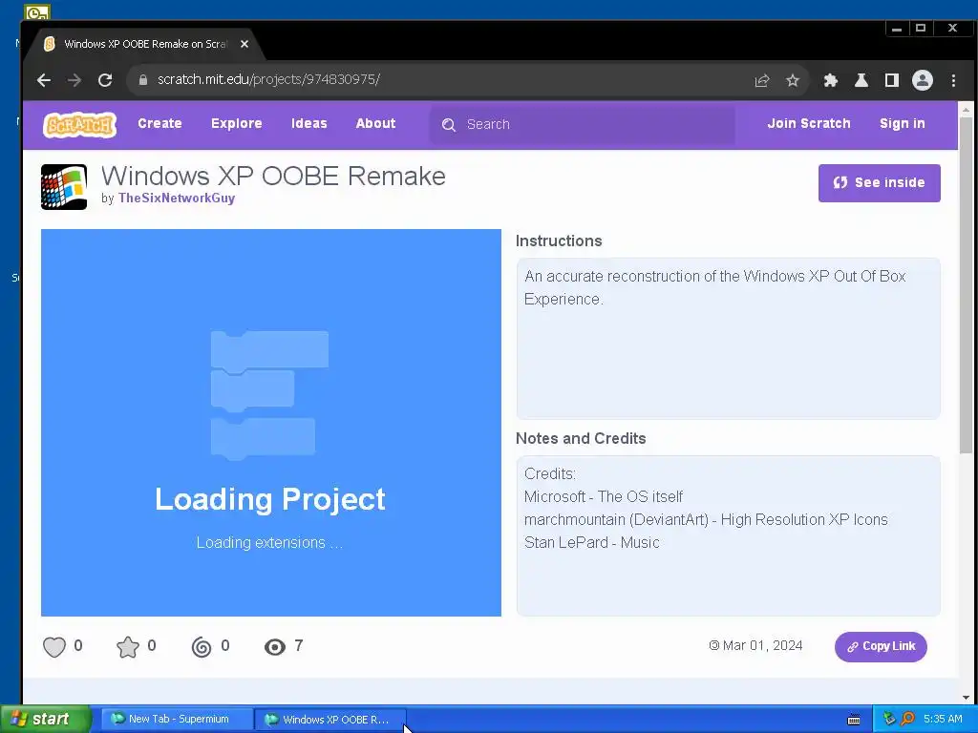Bookmark this page with the star icon
This screenshot has width=978, height=733.
point(792,80)
